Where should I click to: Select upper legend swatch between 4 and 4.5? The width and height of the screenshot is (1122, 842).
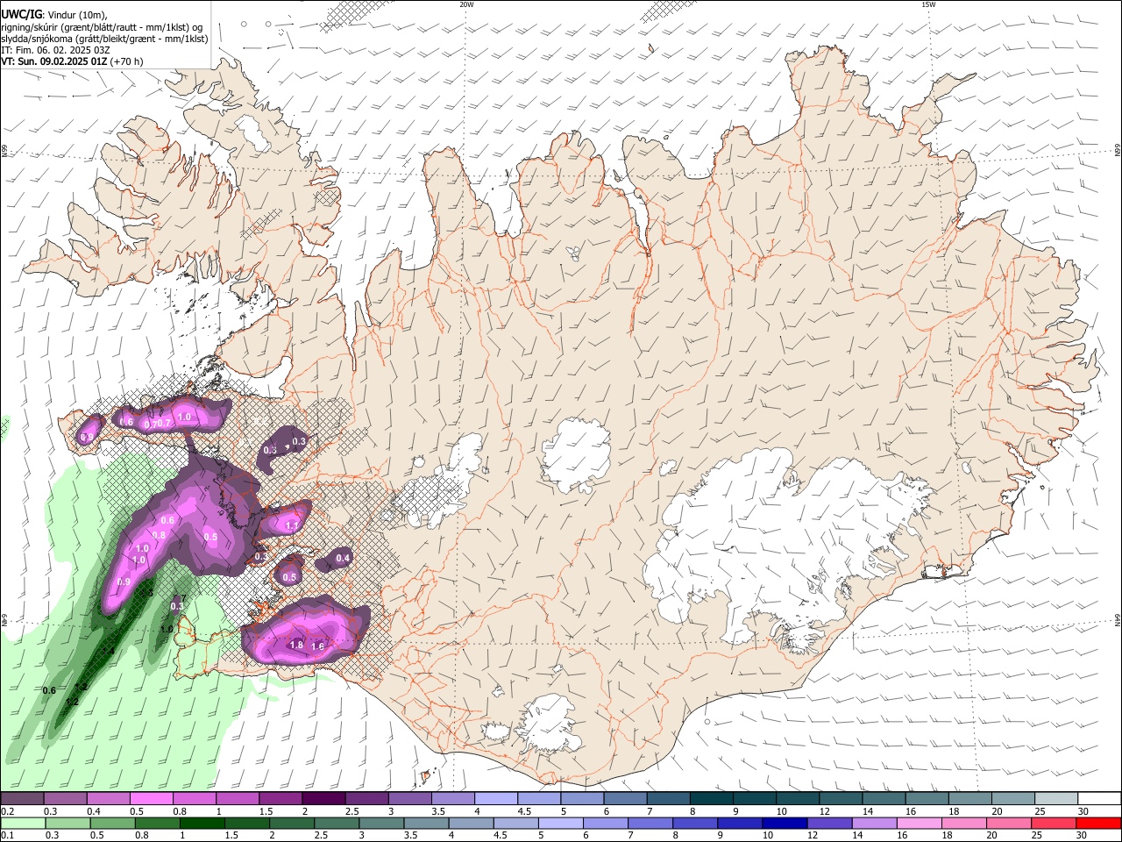point(496,799)
